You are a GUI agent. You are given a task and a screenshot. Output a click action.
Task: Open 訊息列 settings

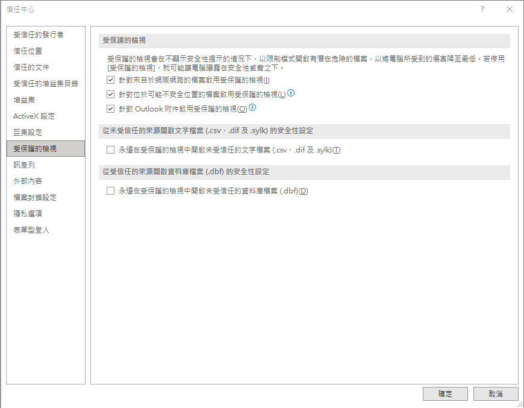tap(46, 165)
